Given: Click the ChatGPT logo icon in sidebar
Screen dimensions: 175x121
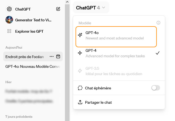Looking at the screenshot, I should pyautogui.click(x=9, y=9).
